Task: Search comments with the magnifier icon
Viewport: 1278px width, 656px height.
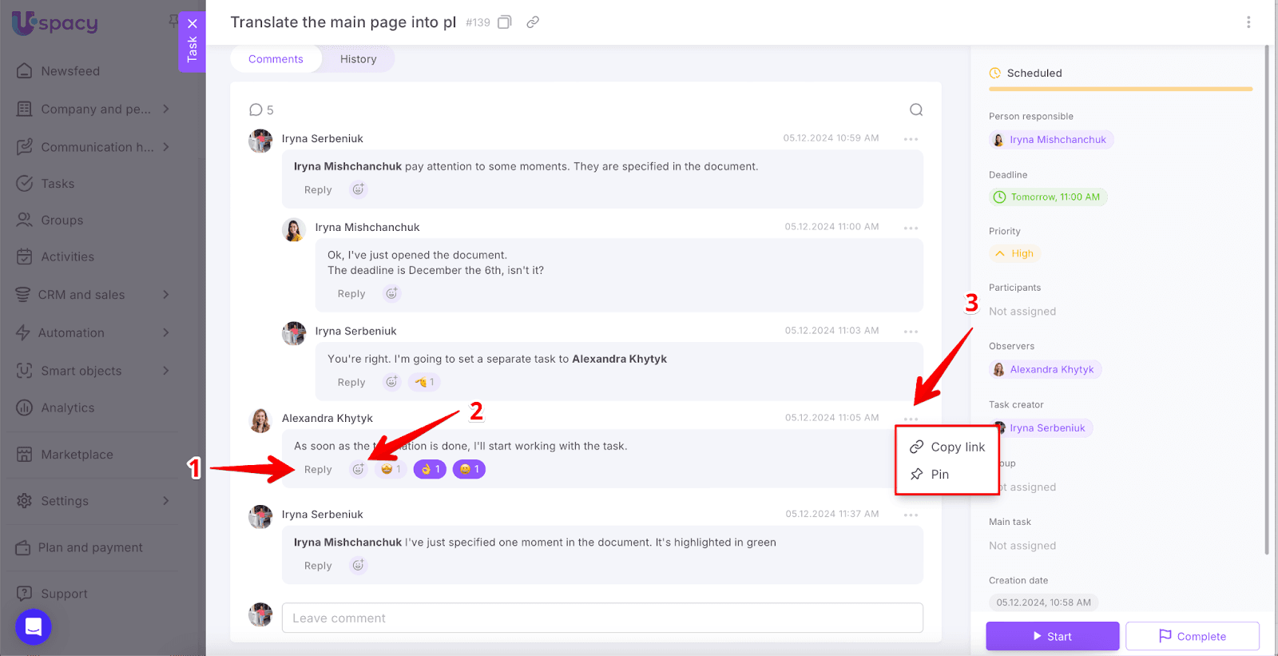Action: 916,109
